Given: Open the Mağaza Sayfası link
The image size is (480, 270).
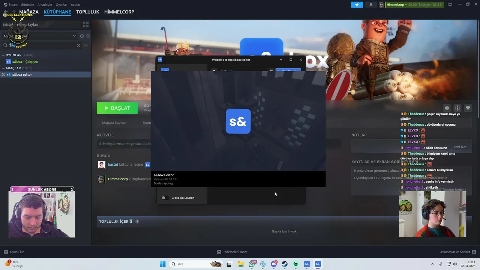Looking at the screenshot, I should point(114,123).
